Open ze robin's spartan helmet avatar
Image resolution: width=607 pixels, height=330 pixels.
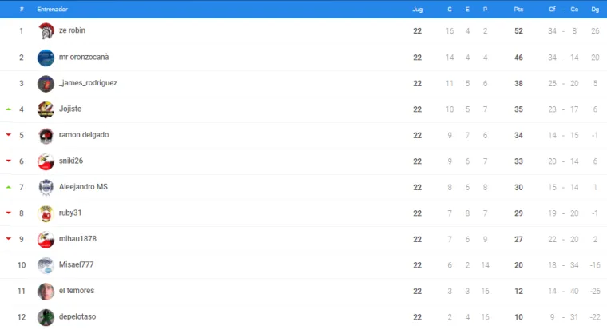pos(46,31)
